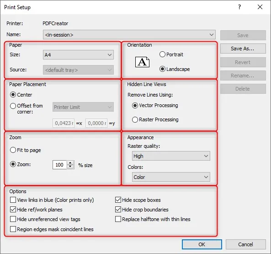
Task: Click the Delete button
Action: [243, 89]
